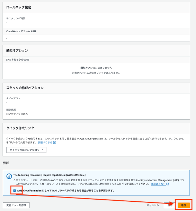196x211 pixels.
Task: Select the 通知オプション heading
Action: [17, 51]
